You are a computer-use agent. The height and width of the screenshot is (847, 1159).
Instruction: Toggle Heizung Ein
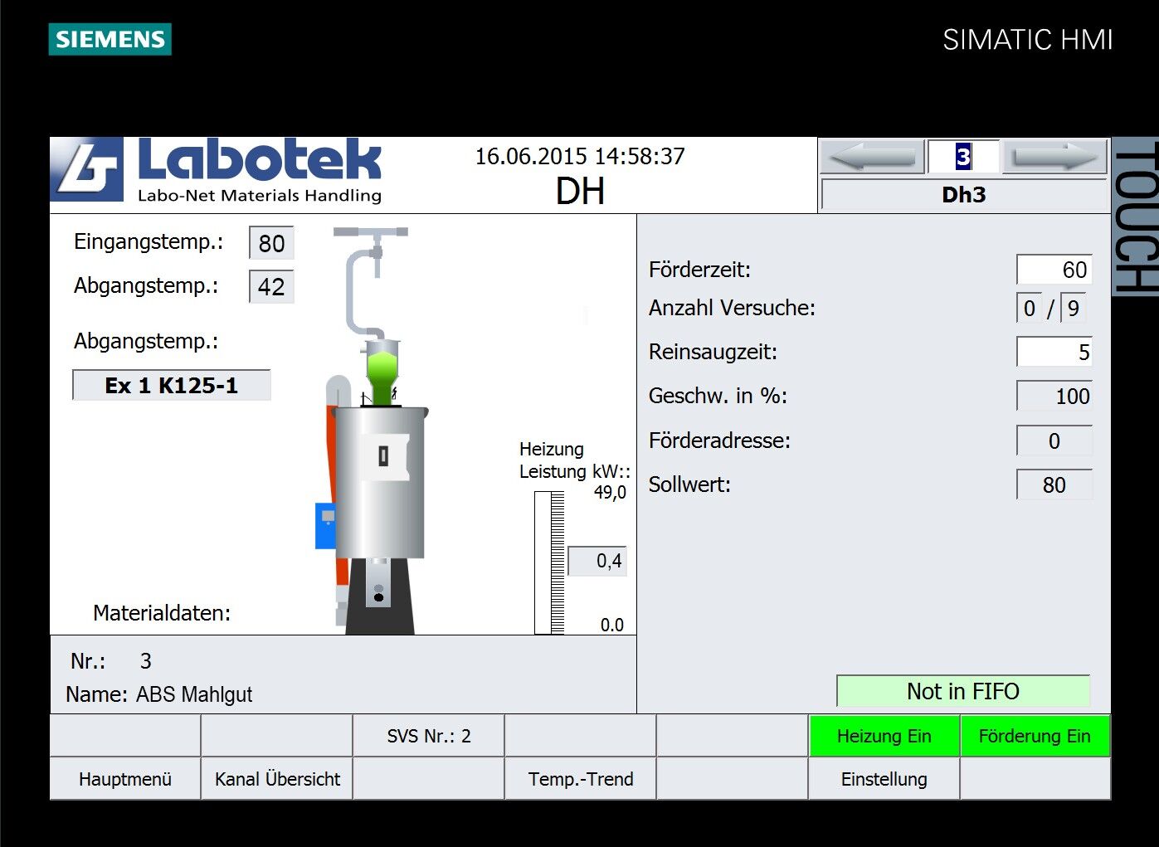pyautogui.click(x=884, y=735)
